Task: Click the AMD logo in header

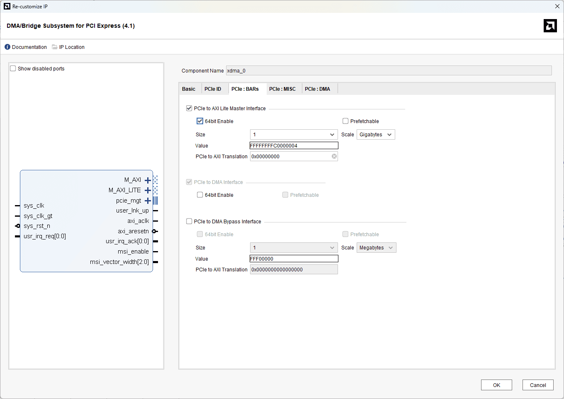Action: pyautogui.click(x=550, y=26)
